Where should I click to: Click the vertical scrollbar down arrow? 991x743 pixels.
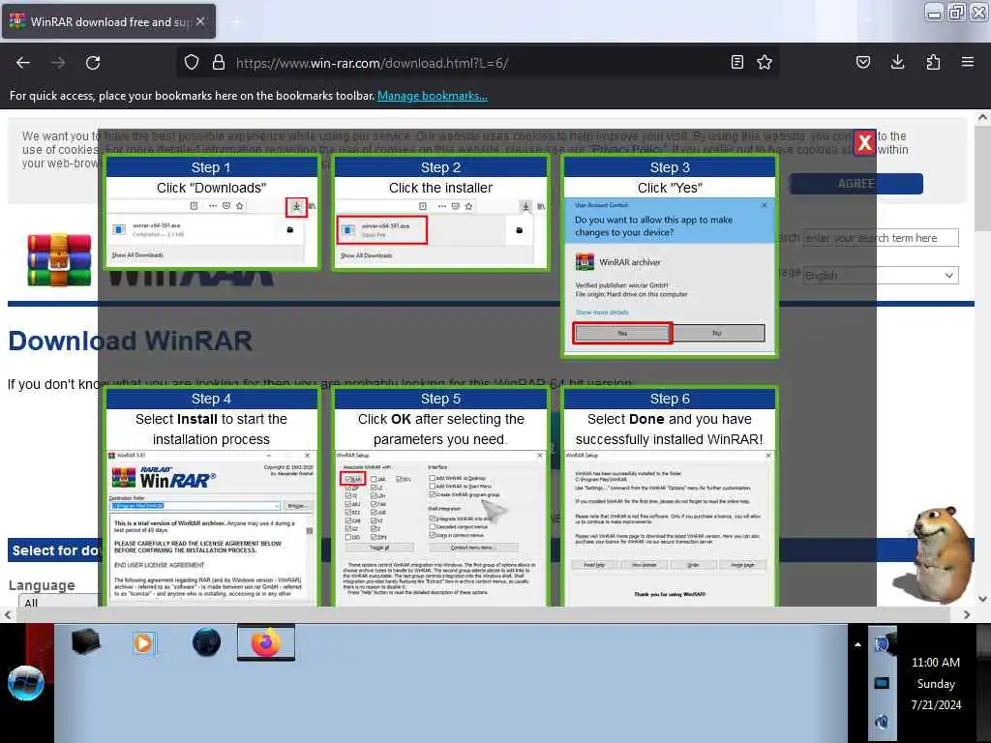(x=982, y=599)
